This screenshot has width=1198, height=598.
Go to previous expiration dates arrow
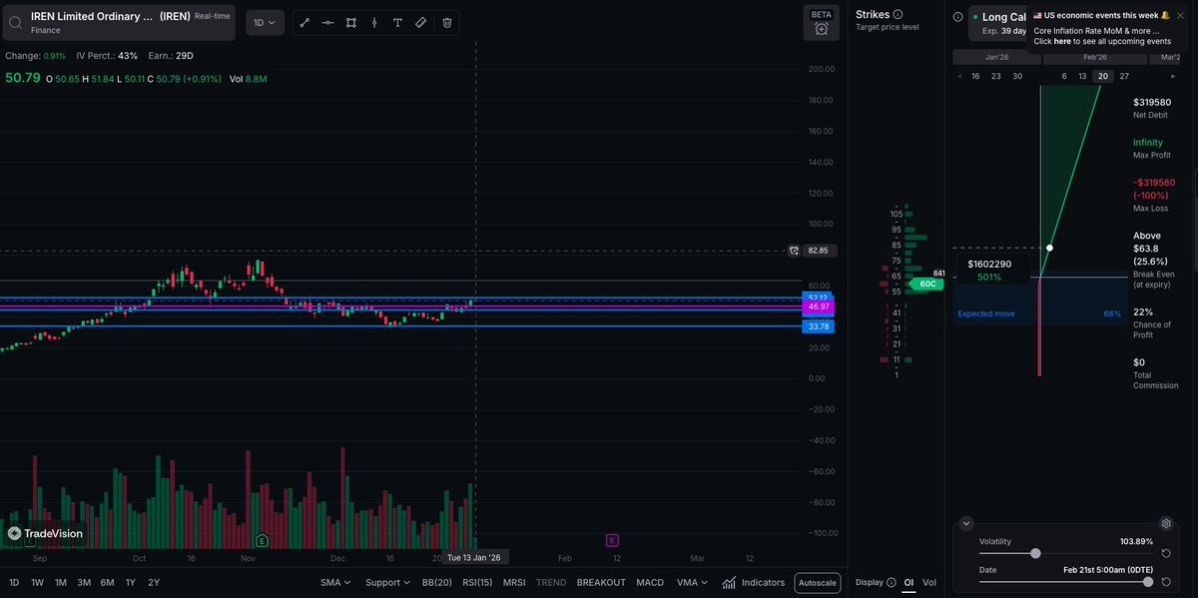pos(959,76)
